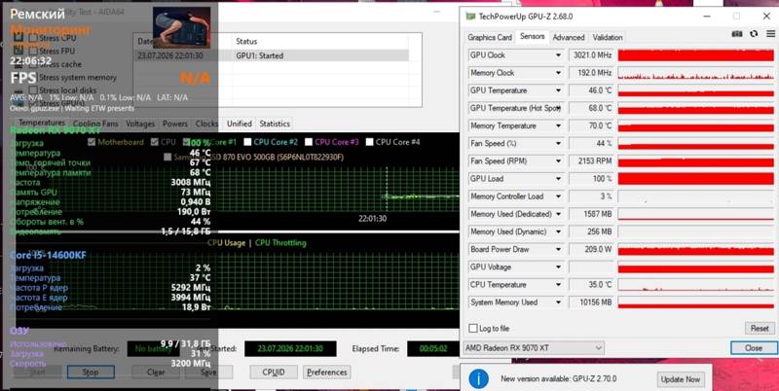The height and width of the screenshot is (391, 779).
Task: Open the Unified tab in AIDA64
Action: [x=239, y=124]
